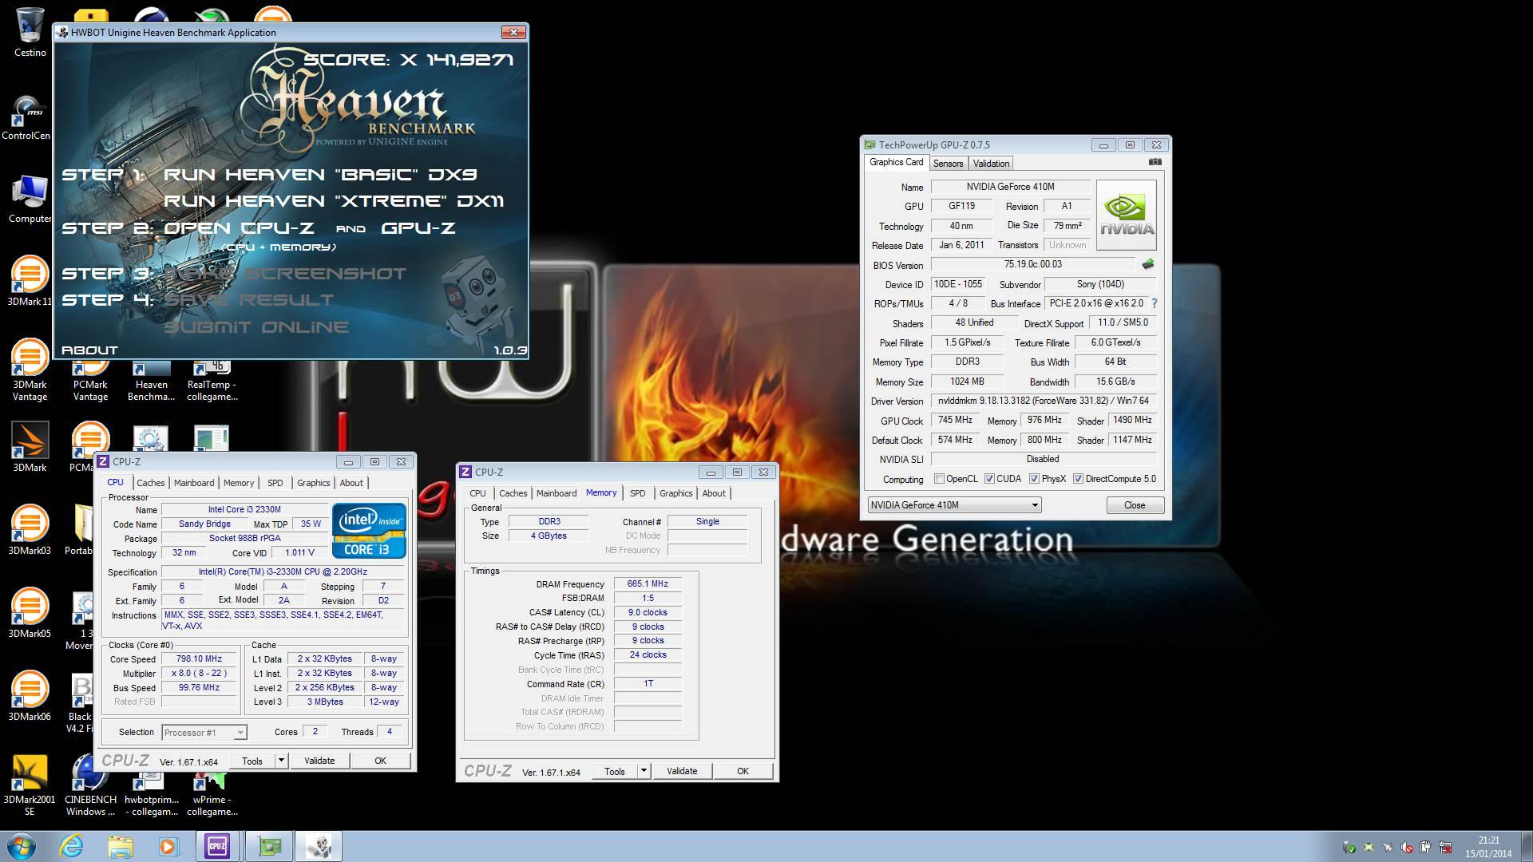The image size is (1533, 862).
Task: Click the NVIDIA logo in GPU-Z
Action: [x=1127, y=215]
